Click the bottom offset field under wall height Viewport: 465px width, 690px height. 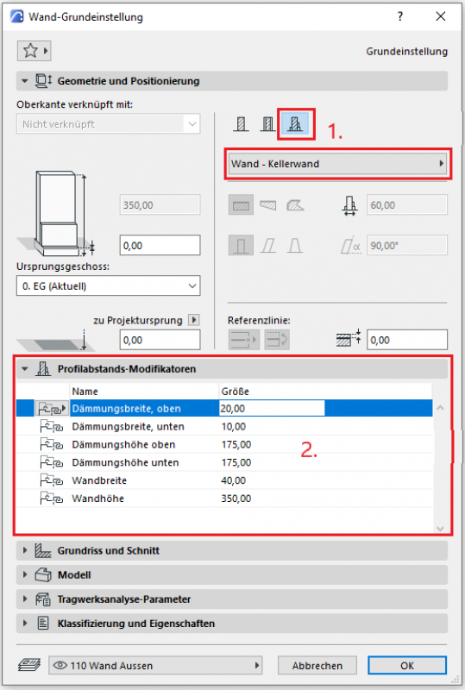point(160,246)
